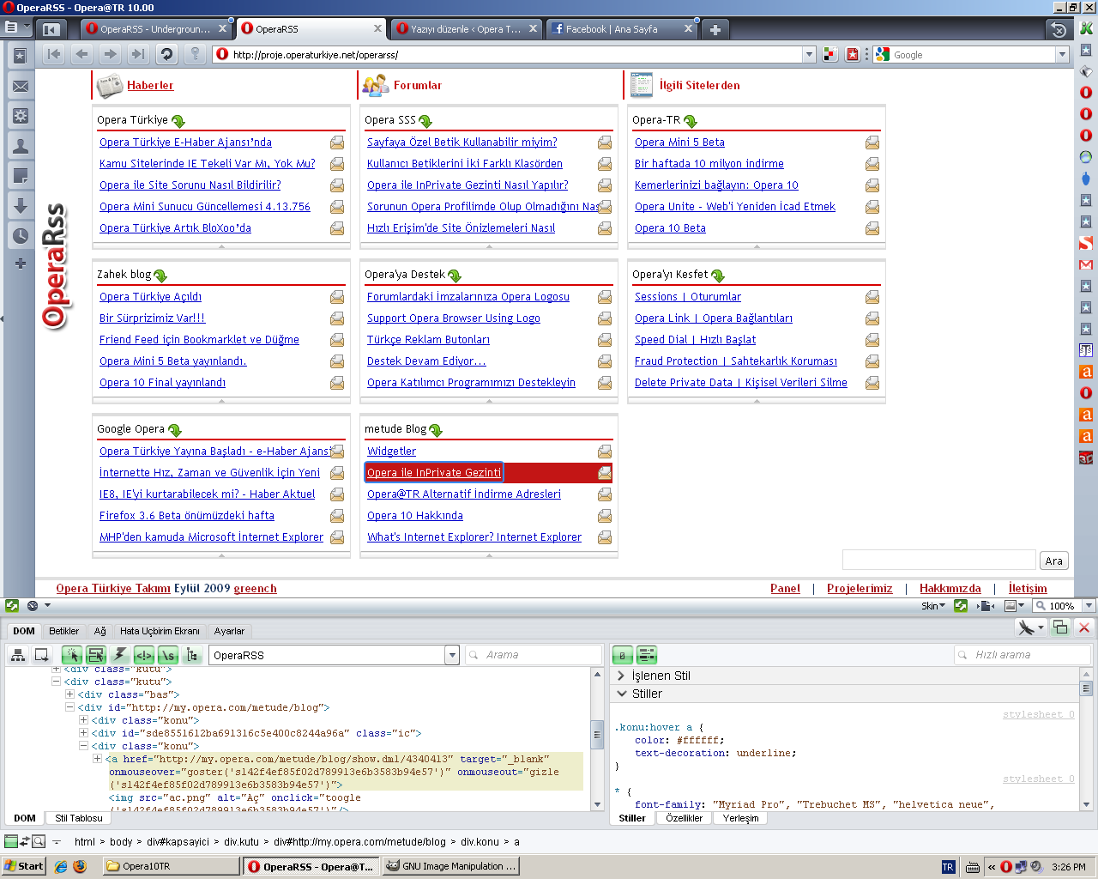1098x879 pixels.
Task: Expand the div class="bas" node
Action: point(69,694)
